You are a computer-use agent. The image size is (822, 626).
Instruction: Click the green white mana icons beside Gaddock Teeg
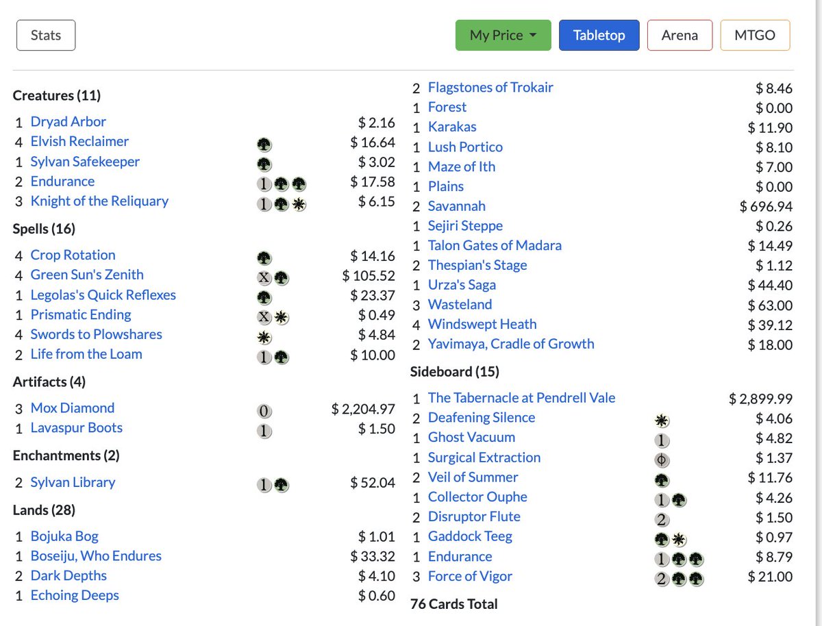tap(670, 540)
